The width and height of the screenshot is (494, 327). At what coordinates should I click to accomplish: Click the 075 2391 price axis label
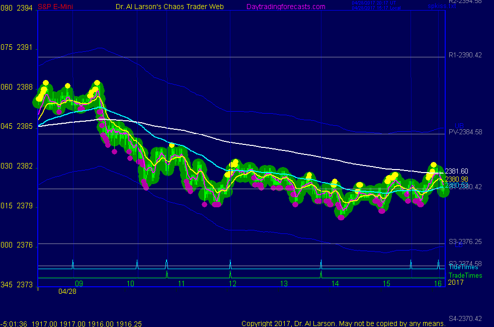(17, 47)
